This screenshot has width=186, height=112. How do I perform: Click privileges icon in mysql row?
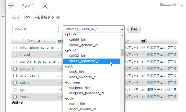point(143,55)
